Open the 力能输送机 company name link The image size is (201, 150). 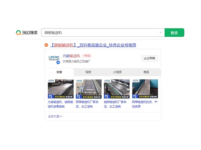pos(71,56)
